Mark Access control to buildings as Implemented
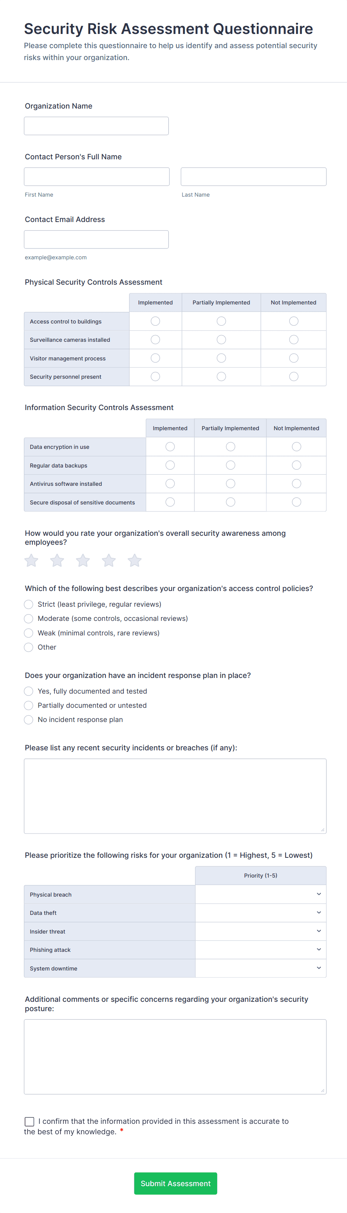The height and width of the screenshot is (1213, 347). tap(155, 321)
